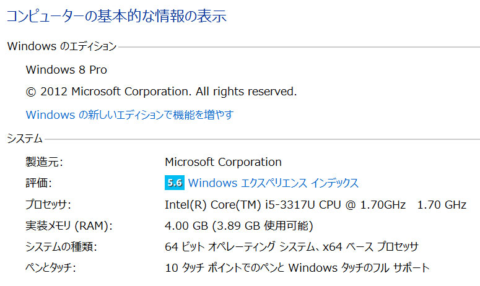
Task: Click the Intel Core i5-3317U processor value
Action: click(x=316, y=204)
